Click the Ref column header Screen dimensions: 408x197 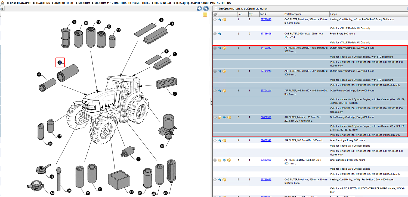click(242, 14)
